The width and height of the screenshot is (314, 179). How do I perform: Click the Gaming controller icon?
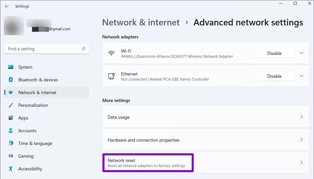(x=11, y=156)
